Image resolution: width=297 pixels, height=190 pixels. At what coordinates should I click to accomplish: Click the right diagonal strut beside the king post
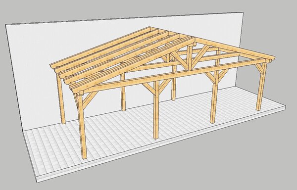coord(200,56)
